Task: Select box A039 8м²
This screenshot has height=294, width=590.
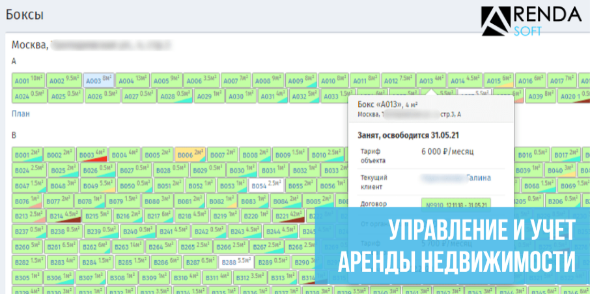Action: tap(541, 96)
